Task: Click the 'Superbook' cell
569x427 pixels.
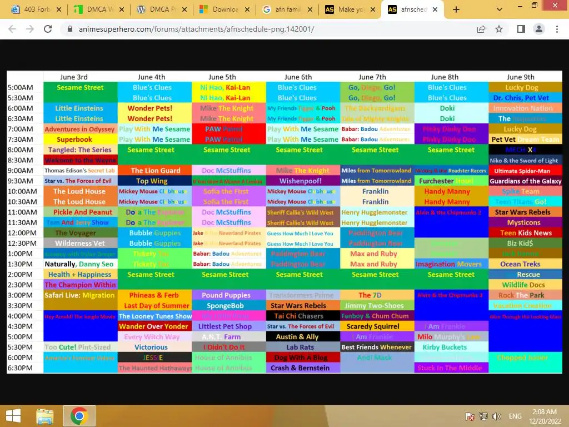Action: click(80, 140)
